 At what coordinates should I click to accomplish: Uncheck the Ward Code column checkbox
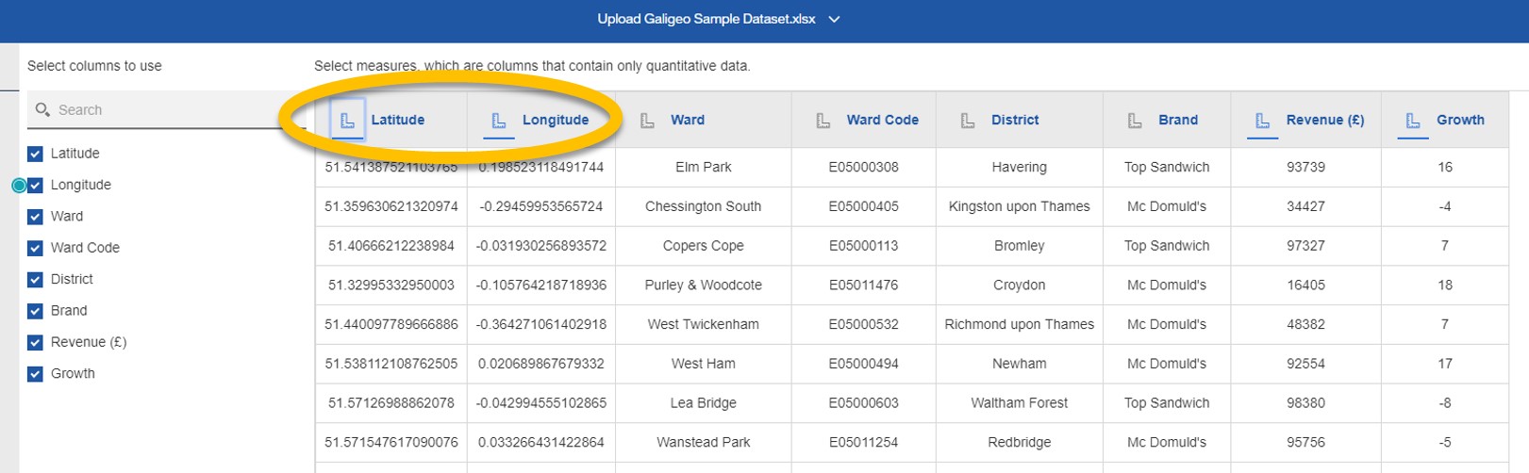35,248
